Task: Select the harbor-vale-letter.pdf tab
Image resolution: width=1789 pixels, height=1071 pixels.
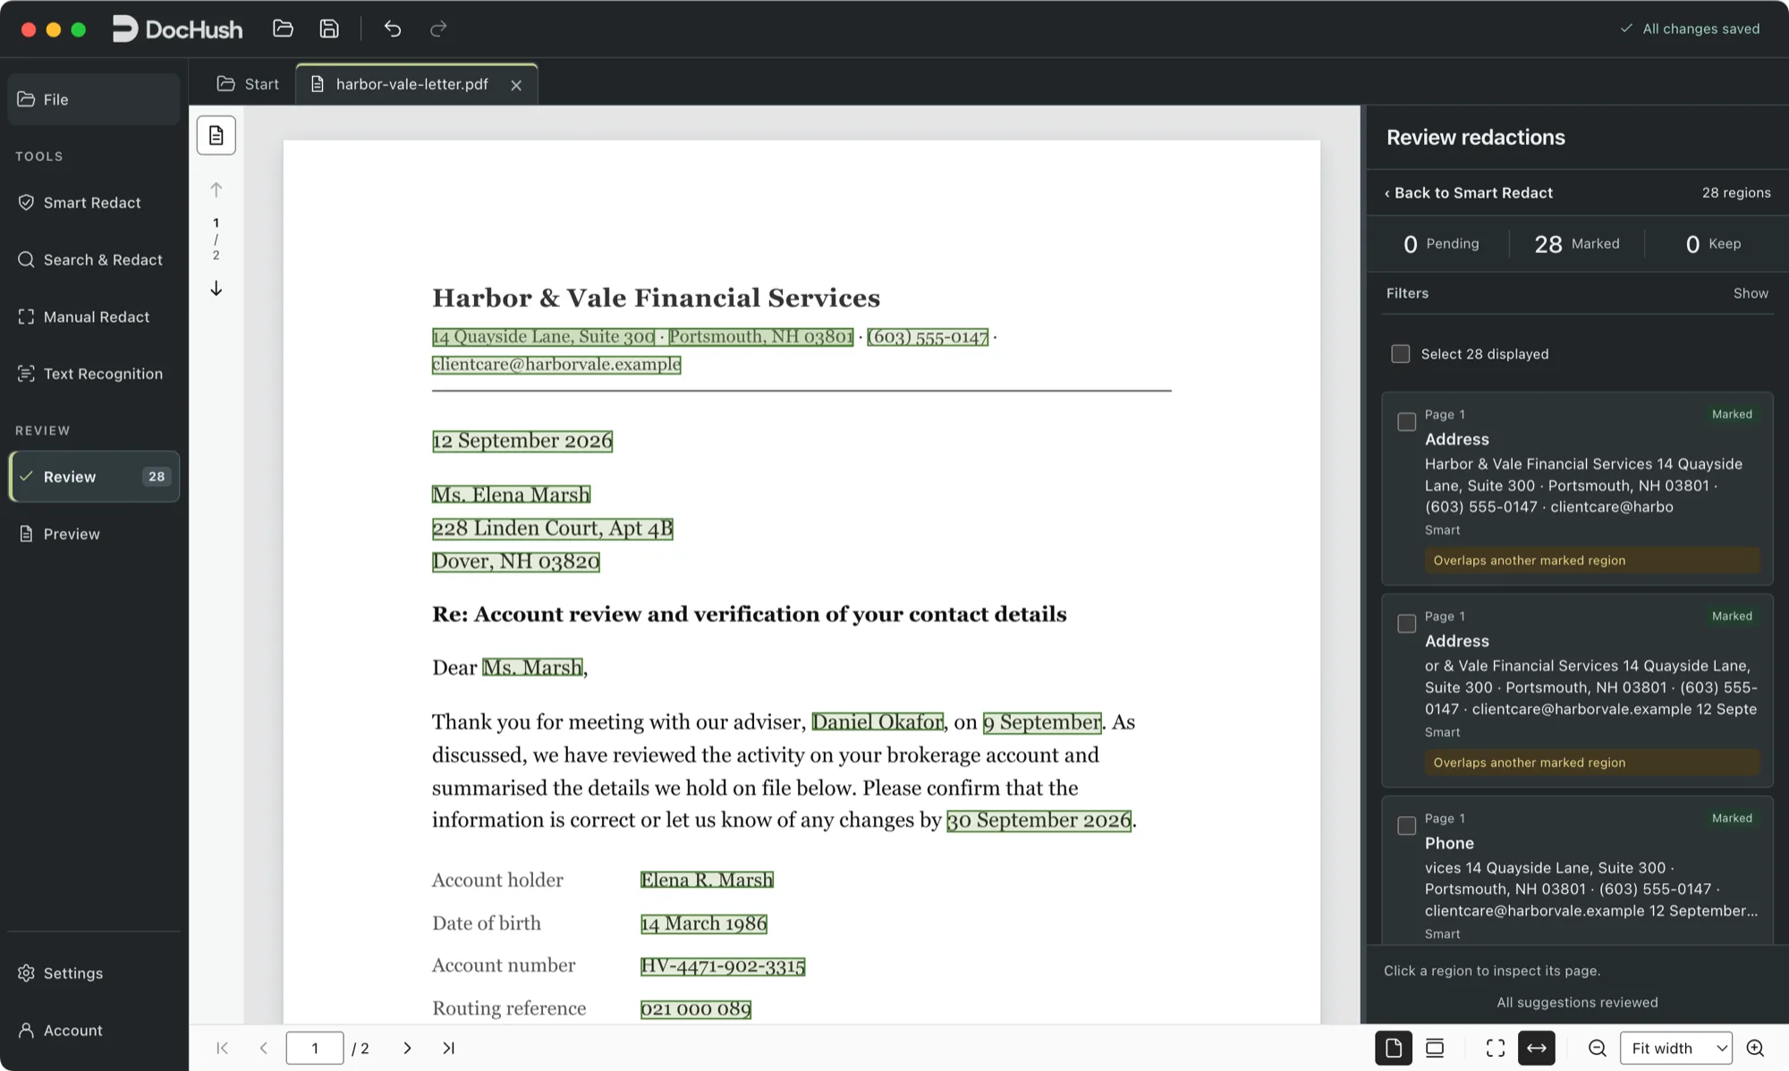Action: [x=411, y=84]
